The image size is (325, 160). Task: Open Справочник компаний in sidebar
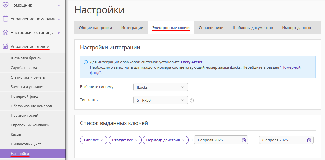[x=33, y=125]
